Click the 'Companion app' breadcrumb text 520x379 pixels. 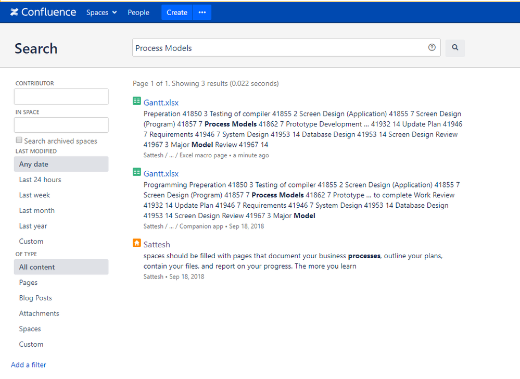[201, 226]
